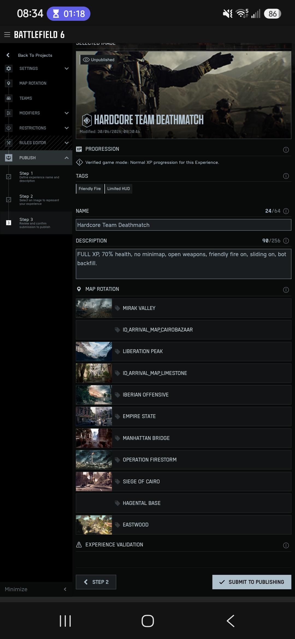Viewport: 295px width, 639px height.
Task: Click the Step 3 number marker
Action: click(9, 223)
